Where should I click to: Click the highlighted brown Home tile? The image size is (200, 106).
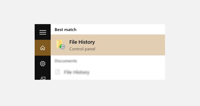(x=43, y=48)
